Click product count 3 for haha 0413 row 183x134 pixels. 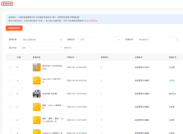click(x=101, y=80)
